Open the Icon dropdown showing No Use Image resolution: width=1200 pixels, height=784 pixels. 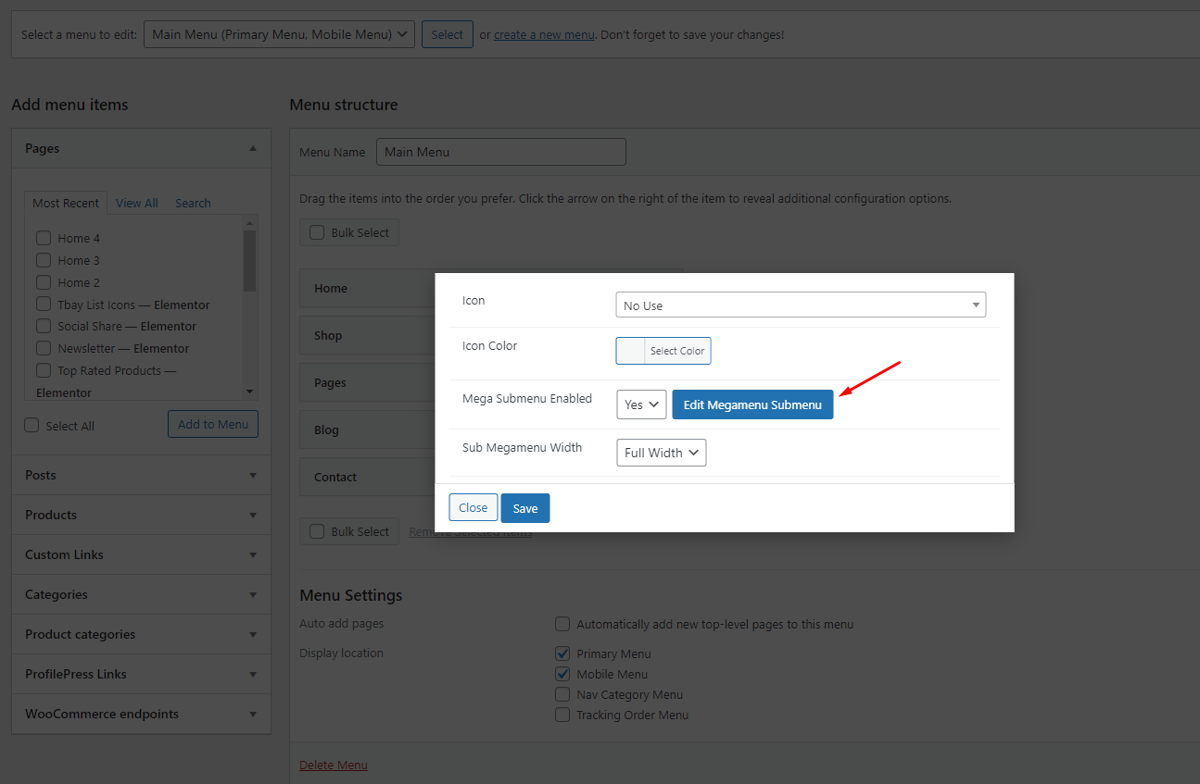pos(800,305)
